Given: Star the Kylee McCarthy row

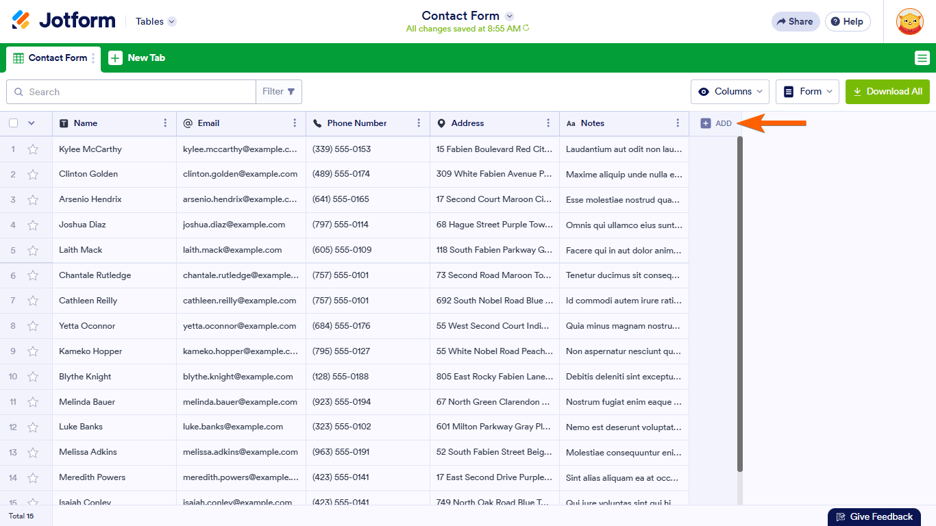Looking at the screenshot, I should click(33, 149).
